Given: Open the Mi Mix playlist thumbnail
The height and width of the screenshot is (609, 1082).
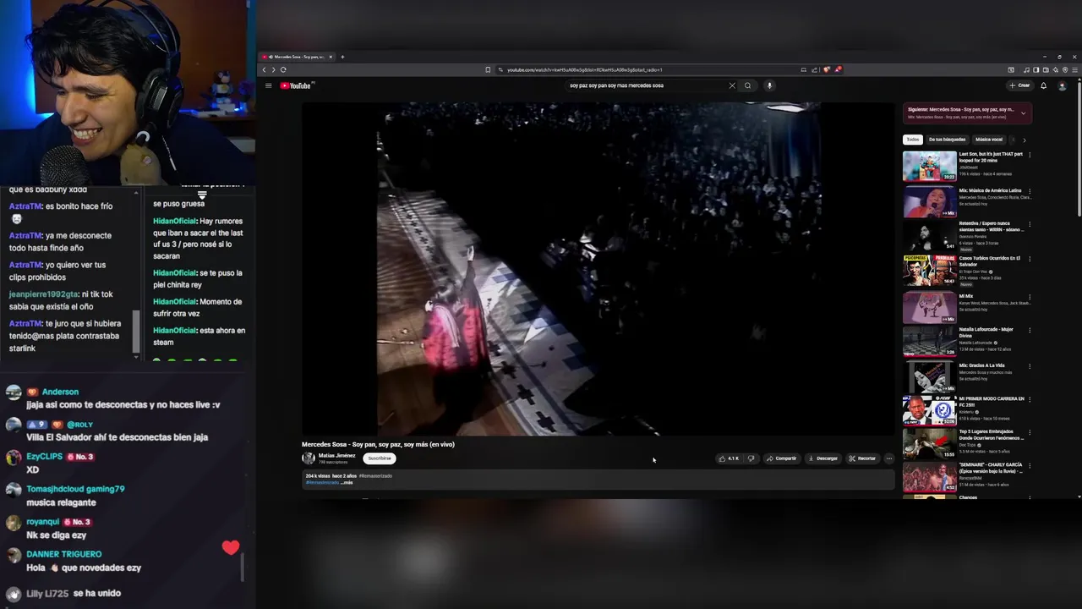Looking at the screenshot, I should pyautogui.click(x=929, y=308).
